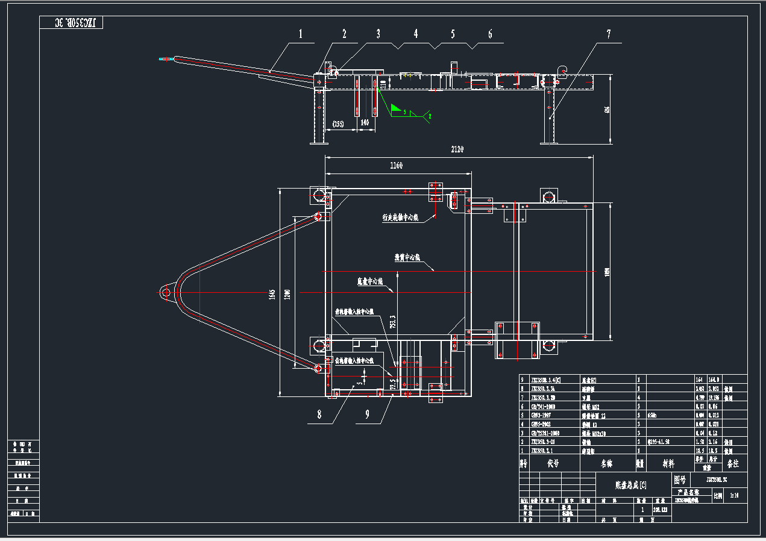Select the 77.5 dimension near the gearbox
766x541 pixels.
point(392,385)
